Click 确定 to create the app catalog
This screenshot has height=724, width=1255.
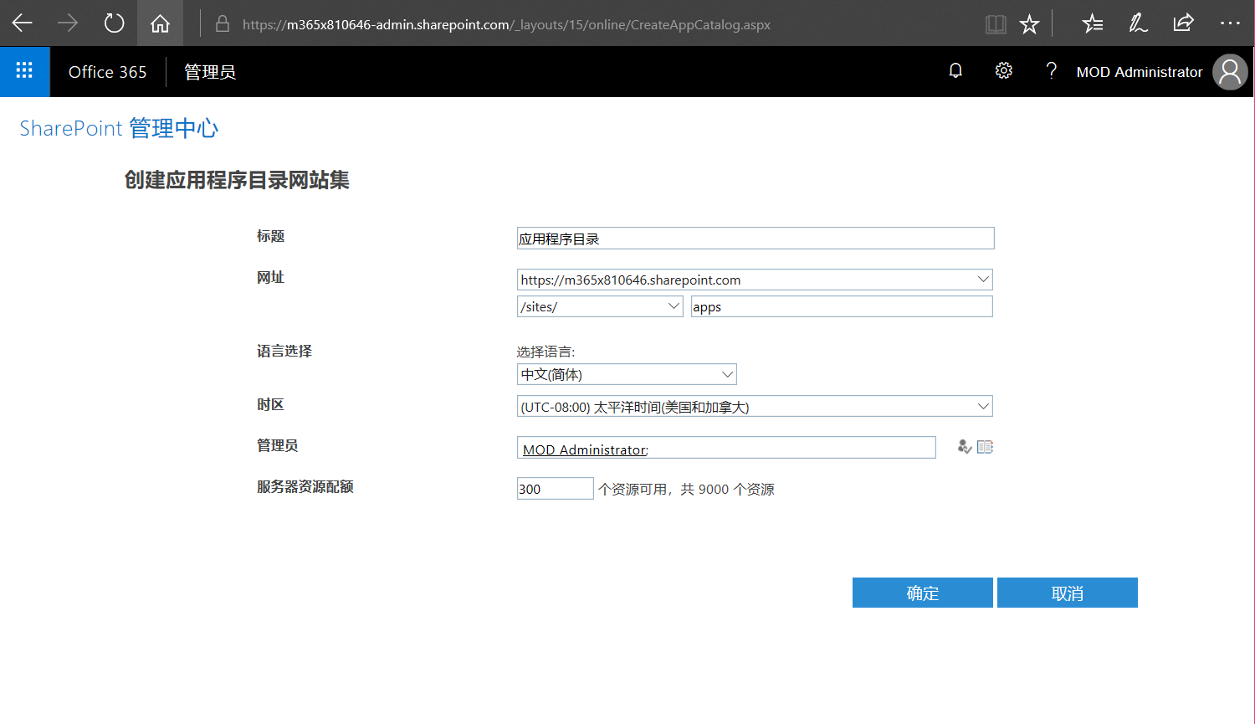coord(922,592)
